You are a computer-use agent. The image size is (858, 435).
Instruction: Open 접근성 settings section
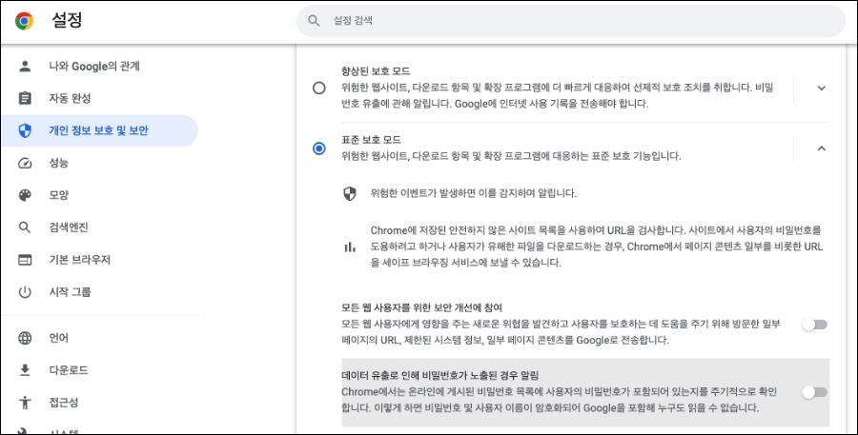click(x=99, y=403)
